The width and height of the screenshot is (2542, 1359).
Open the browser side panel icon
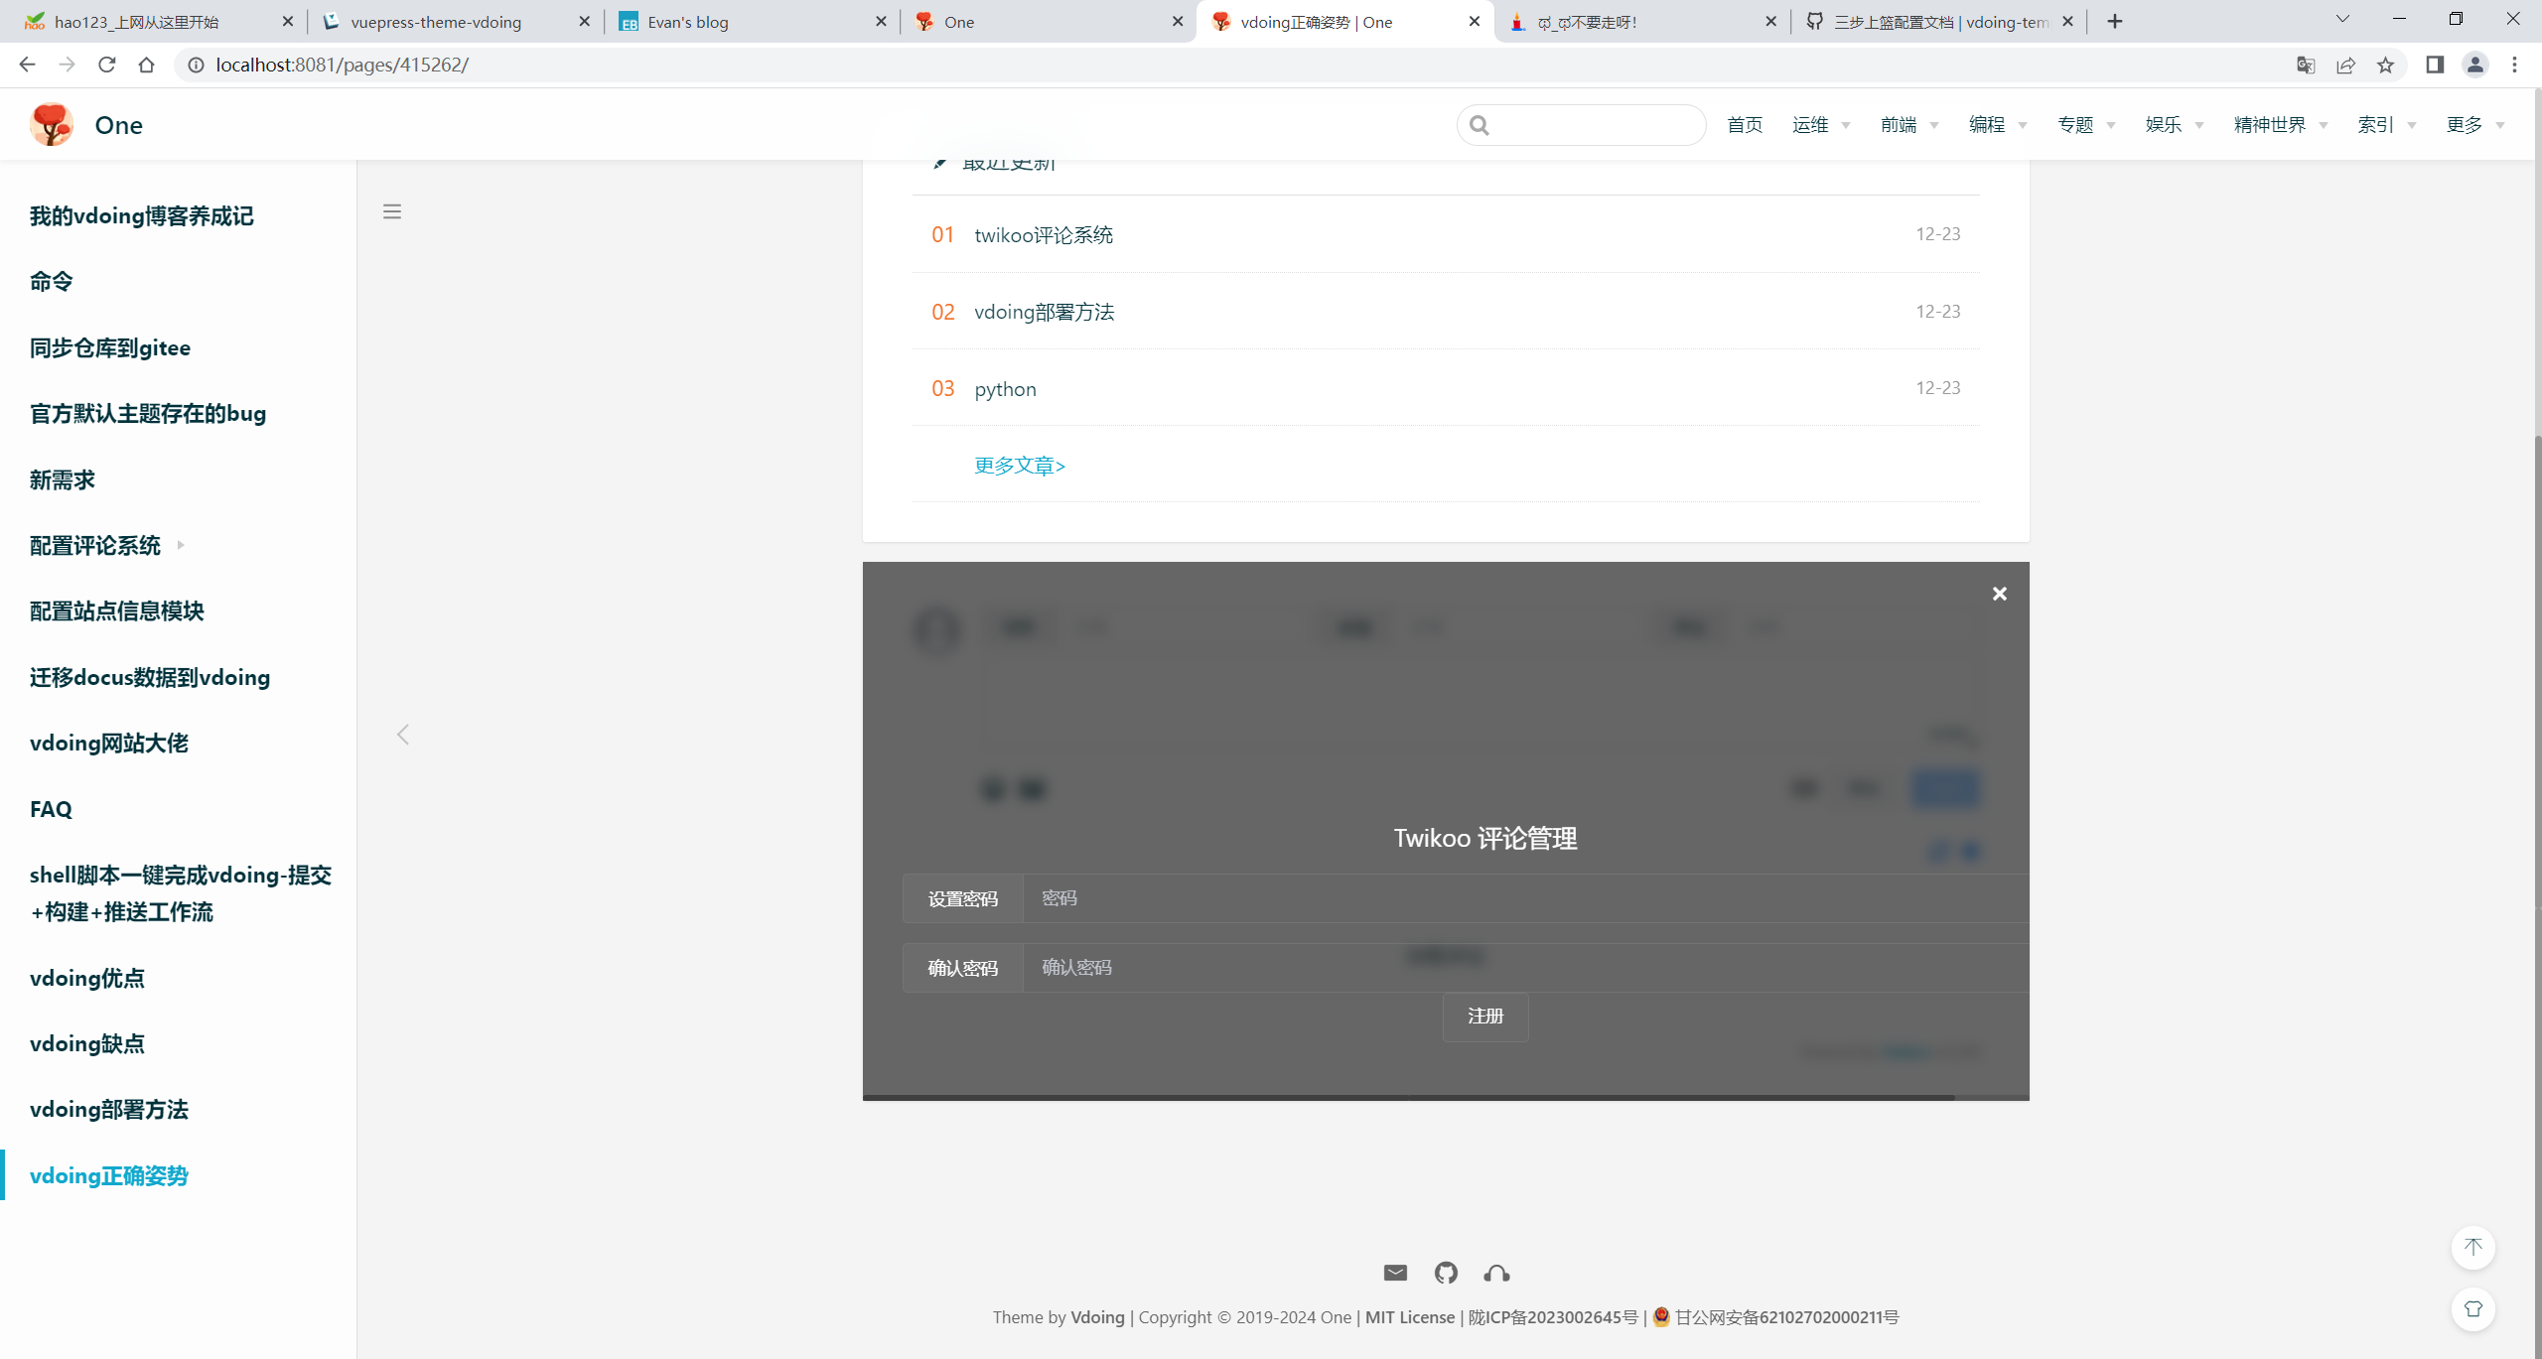(2434, 65)
